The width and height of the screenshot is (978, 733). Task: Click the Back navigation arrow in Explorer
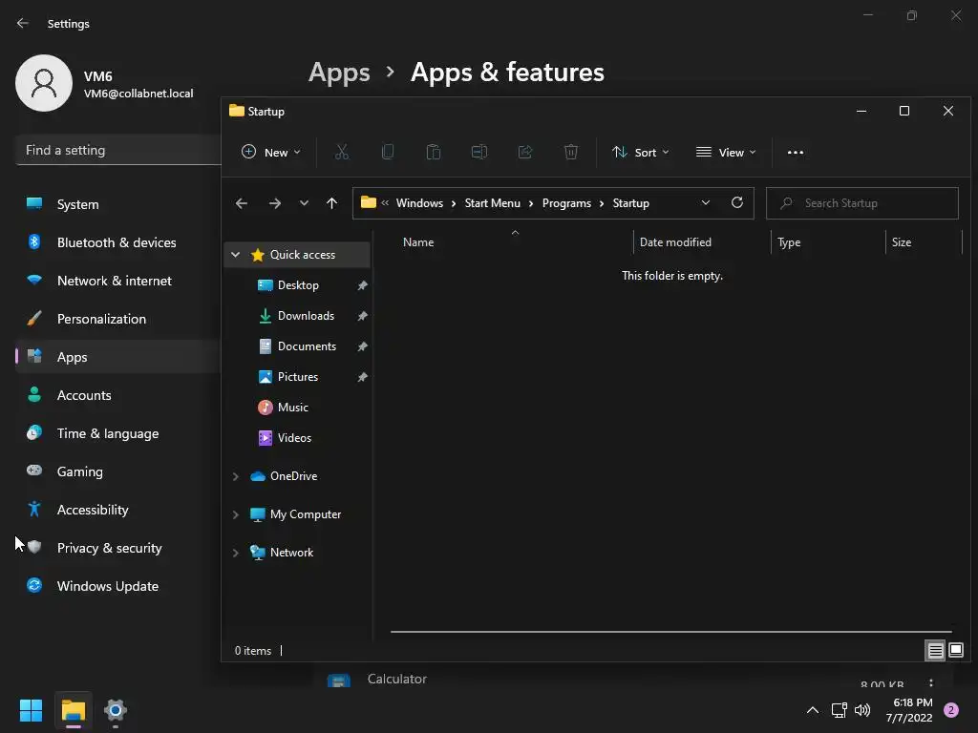(242, 202)
